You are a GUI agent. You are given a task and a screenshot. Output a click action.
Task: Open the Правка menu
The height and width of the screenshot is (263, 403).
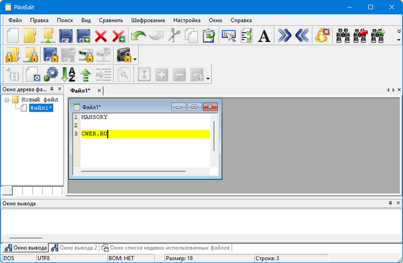pyautogui.click(x=39, y=20)
